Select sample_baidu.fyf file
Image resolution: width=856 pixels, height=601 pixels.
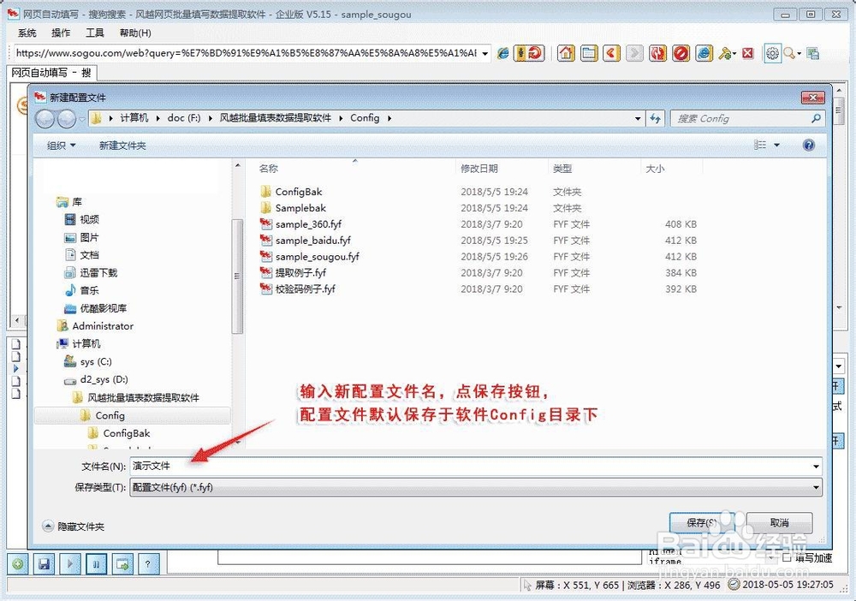[x=312, y=241]
